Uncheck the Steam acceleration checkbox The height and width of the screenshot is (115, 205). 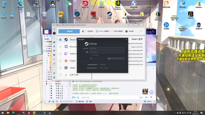click(x=60, y=40)
